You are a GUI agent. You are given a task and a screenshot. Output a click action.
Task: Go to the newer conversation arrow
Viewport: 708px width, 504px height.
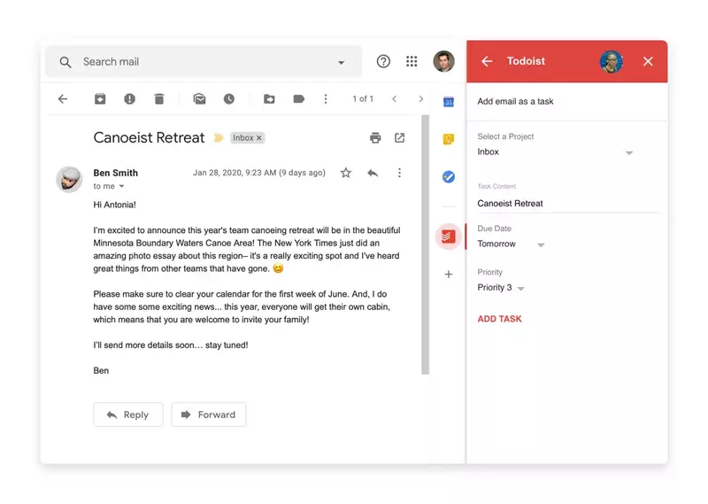pyautogui.click(x=394, y=99)
